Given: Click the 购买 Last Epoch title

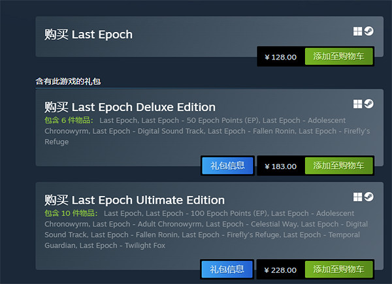Looking at the screenshot, I should [88, 34].
